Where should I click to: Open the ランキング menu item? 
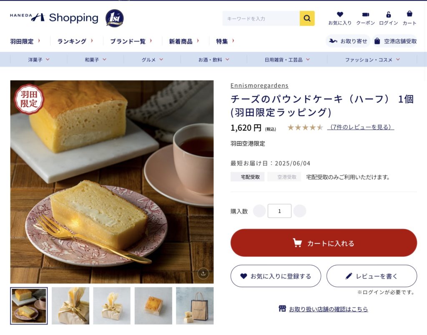coord(75,41)
